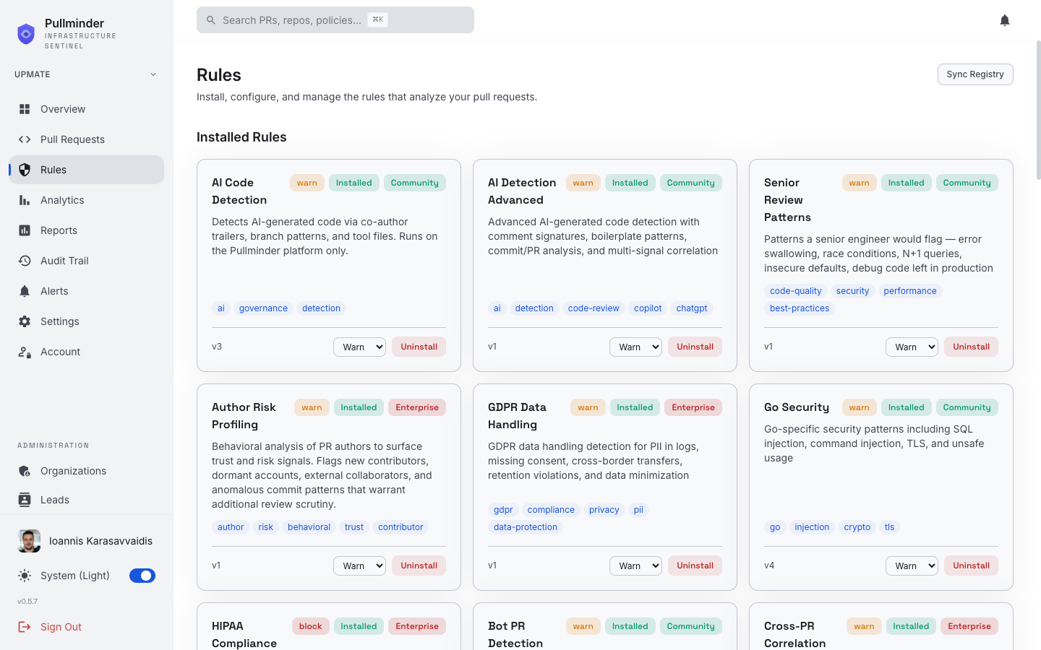
Task: Click the 'chatgpt' tag
Action: click(x=692, y=308)
